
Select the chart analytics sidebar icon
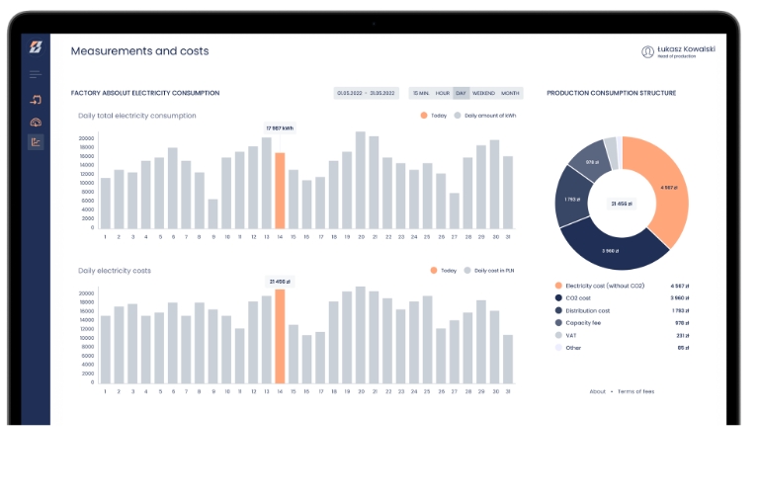tap(36, 142)
